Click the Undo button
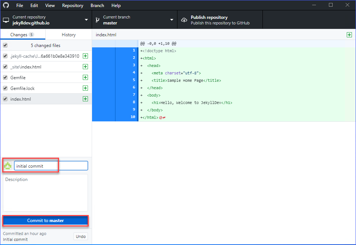The height and width of the screenshot is (245, 356). click(x=81, y=236)
